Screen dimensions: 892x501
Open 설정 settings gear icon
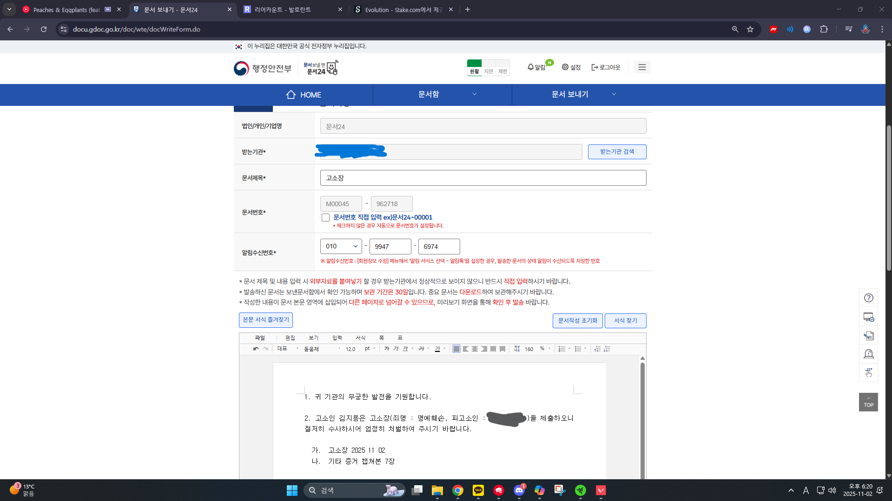pos(565,67)
